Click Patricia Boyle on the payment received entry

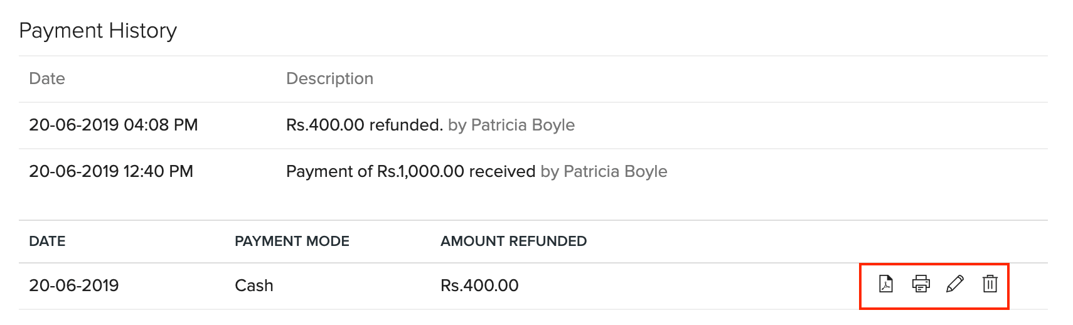point(615,171)
